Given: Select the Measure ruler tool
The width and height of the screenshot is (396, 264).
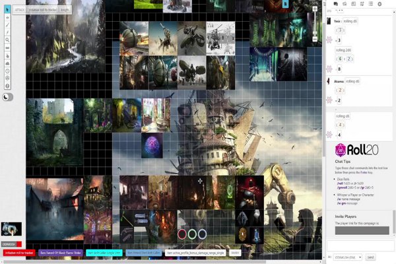Looking at the screenshot, I should (x=7, y=48).
